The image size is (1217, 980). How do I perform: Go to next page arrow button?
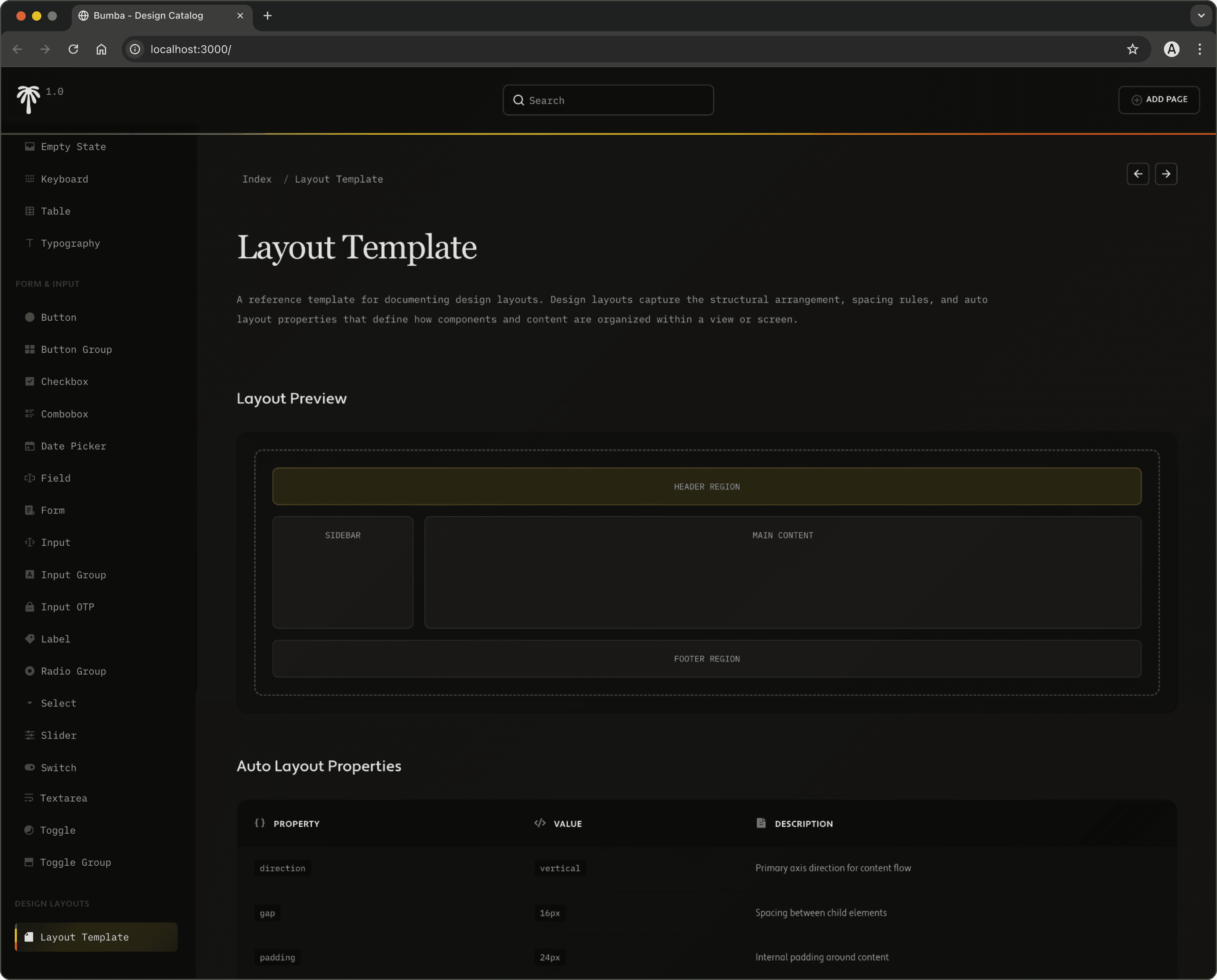click(1166, 174)
